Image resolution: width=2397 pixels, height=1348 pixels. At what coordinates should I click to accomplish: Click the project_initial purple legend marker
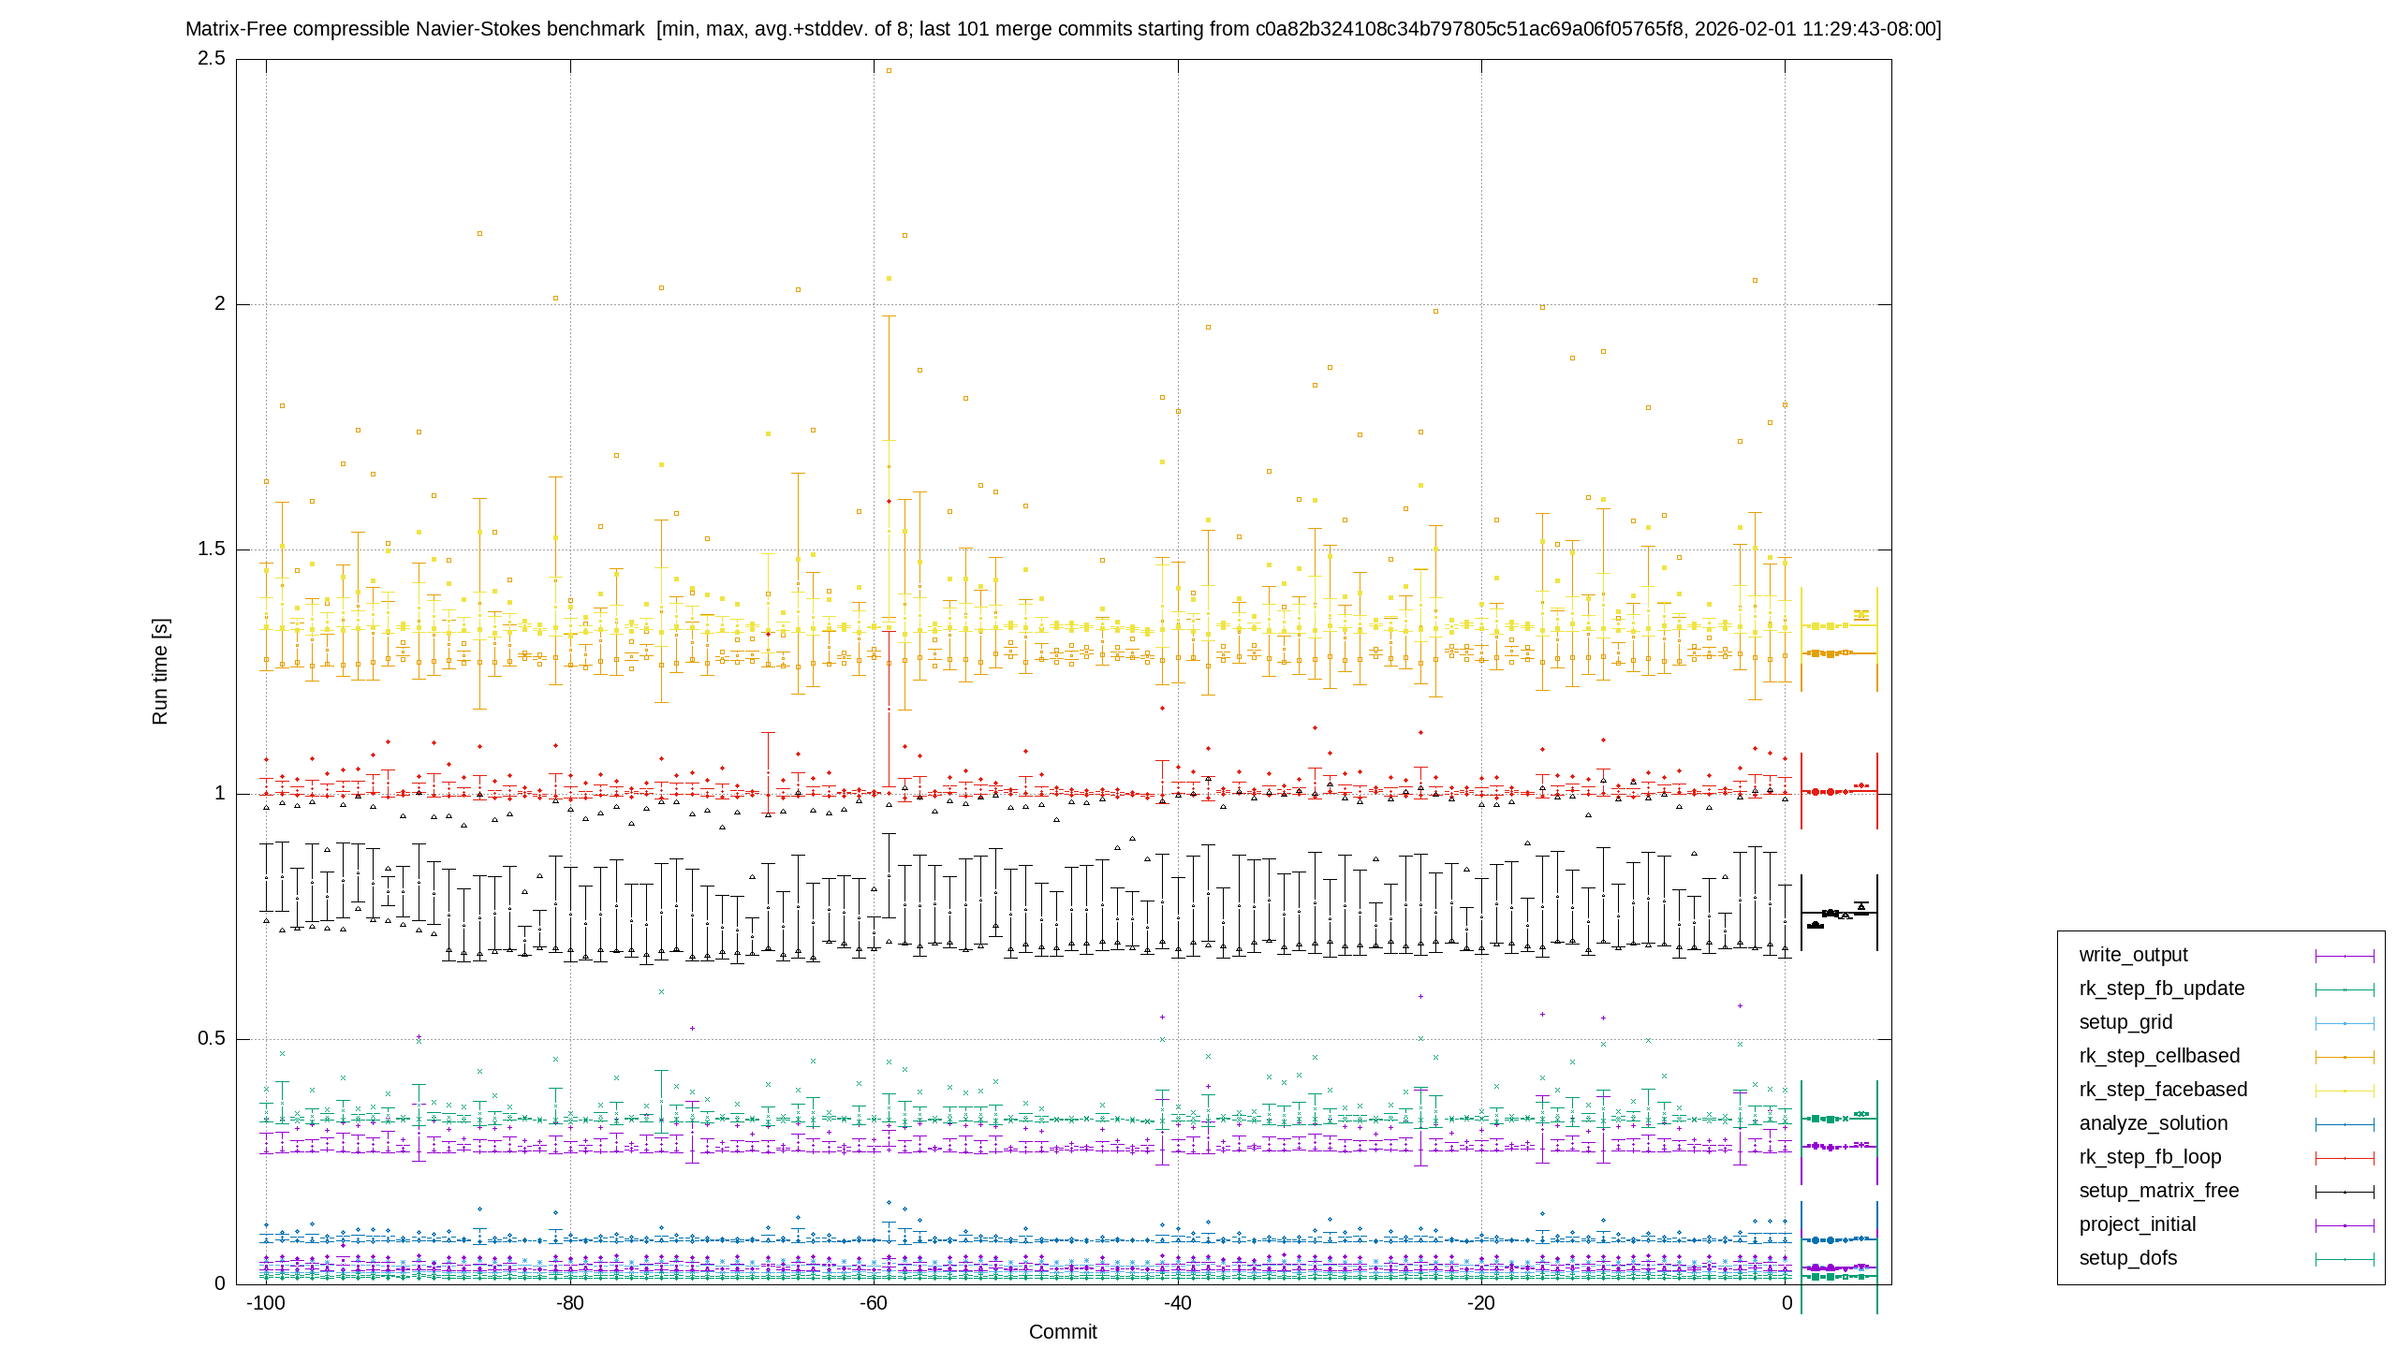click(2345, 1225)
